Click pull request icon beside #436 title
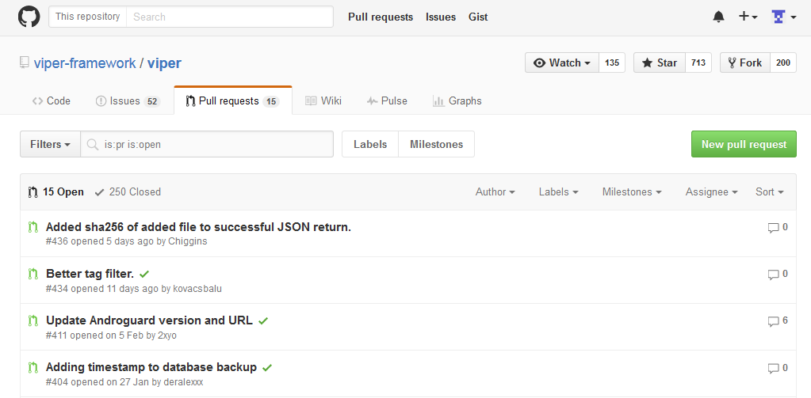Image resolution: width=811 pixels, height=398 pixels. [x=33, y=228]
